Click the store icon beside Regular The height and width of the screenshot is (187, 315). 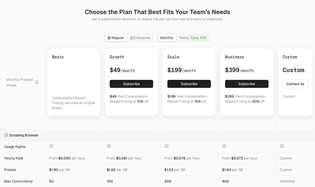(x=109, y=38)
